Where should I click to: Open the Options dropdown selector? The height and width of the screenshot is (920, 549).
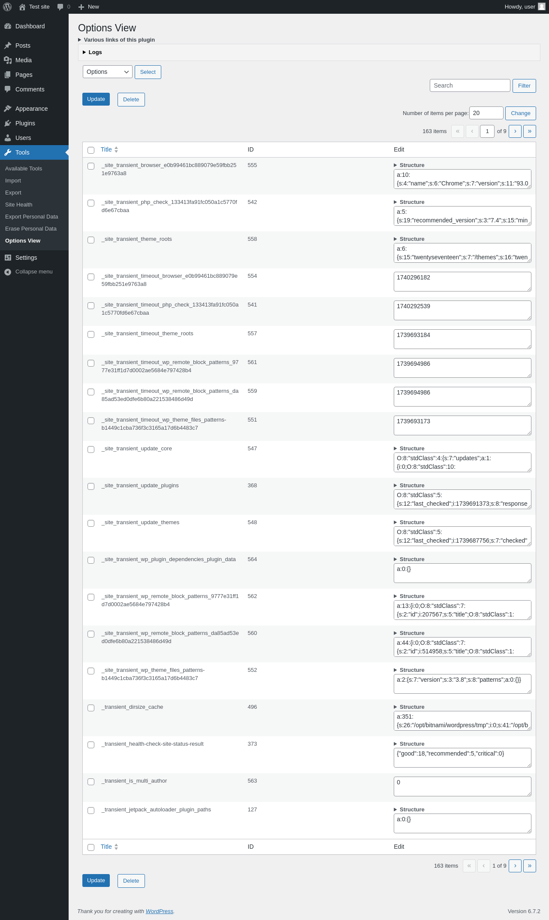[108, 72]
